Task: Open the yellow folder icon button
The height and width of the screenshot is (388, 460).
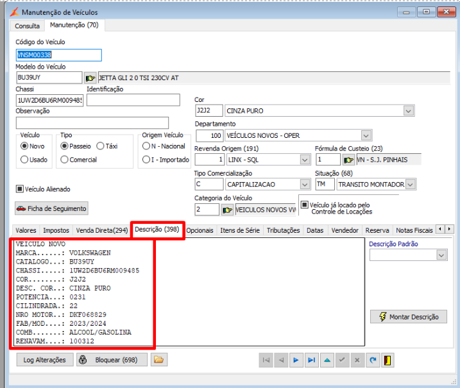Action: coord(159,360)
